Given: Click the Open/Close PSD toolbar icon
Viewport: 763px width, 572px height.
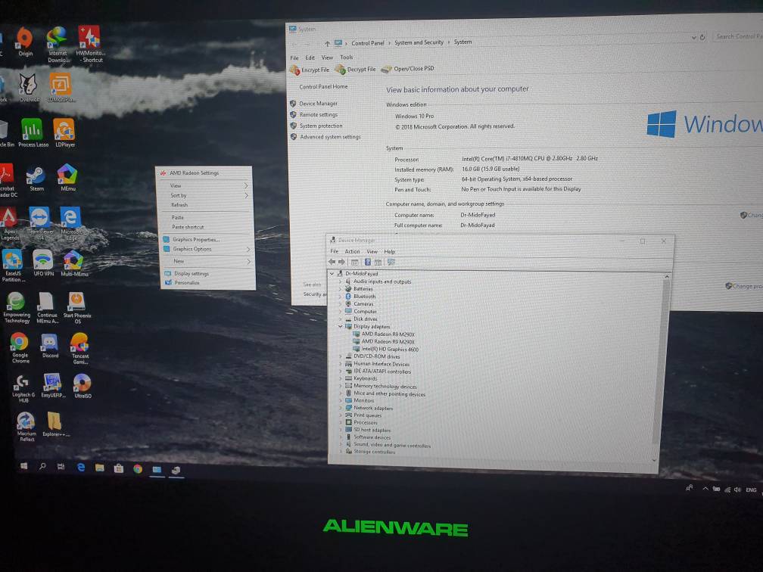Looking at the screenshot, I should 407,69.
